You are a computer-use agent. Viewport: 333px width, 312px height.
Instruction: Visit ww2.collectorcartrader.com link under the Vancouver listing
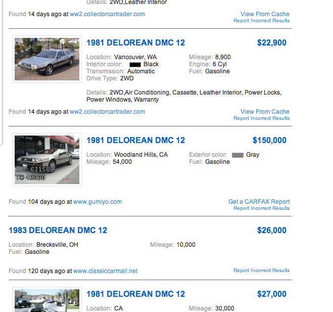(107, 112)
